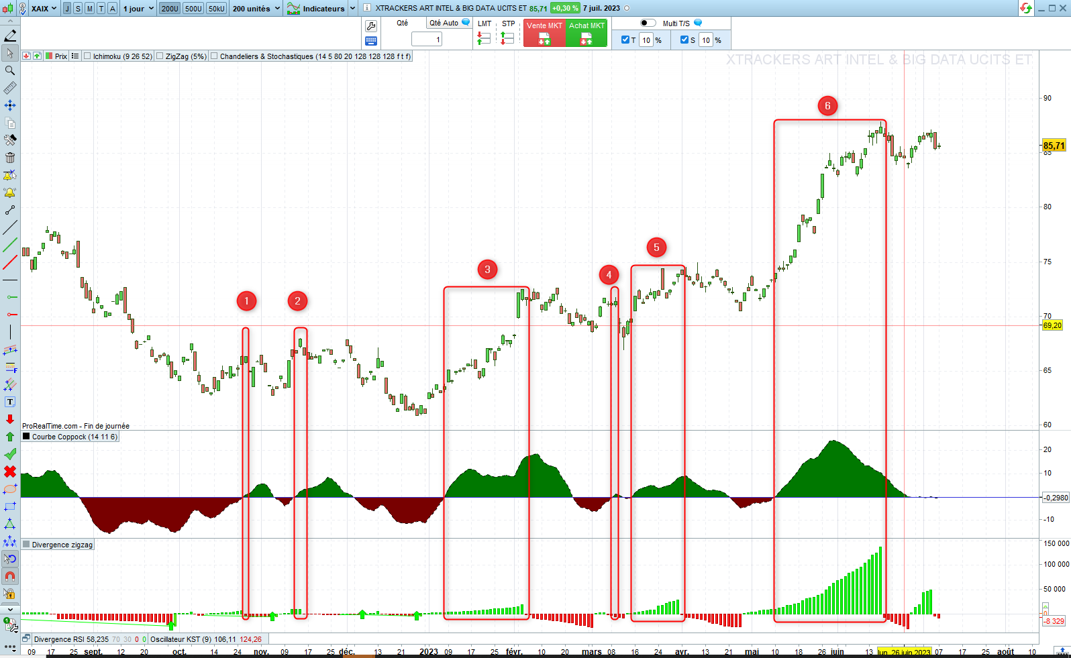1071x658 pixels.
Task: Insert a green up arrow marker
Action: (10, 437)
